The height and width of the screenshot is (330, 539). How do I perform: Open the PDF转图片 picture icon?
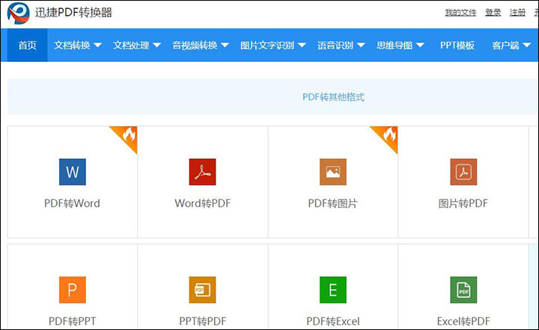point(333,172)
